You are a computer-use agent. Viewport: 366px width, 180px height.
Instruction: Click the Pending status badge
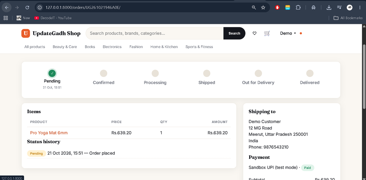tap(36, 154)
